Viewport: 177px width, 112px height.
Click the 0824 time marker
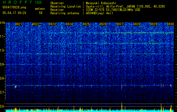pyautogui.click(x=69, y=24)
